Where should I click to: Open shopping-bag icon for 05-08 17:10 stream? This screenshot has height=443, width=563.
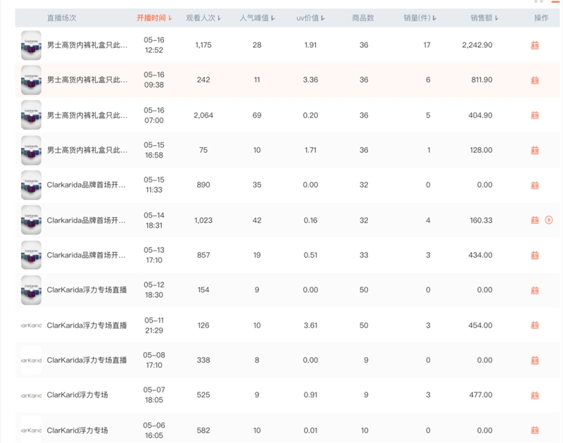click(535, 360)
